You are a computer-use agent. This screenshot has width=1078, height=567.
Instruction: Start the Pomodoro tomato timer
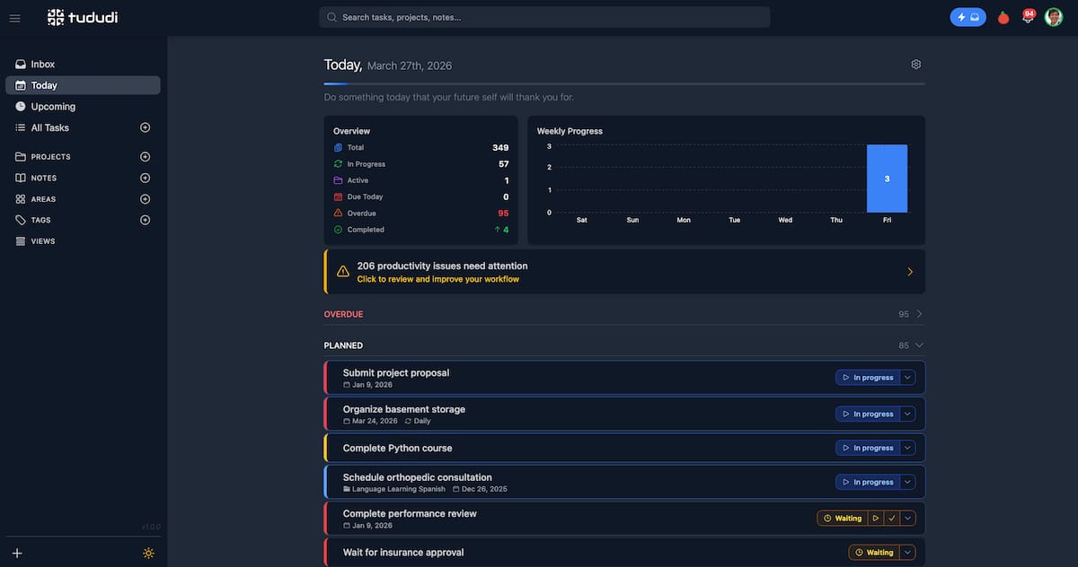pyautogui.click(x=1003, y=17)
